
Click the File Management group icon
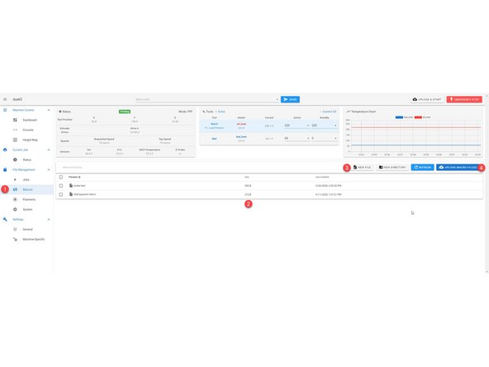click(5, 169)
